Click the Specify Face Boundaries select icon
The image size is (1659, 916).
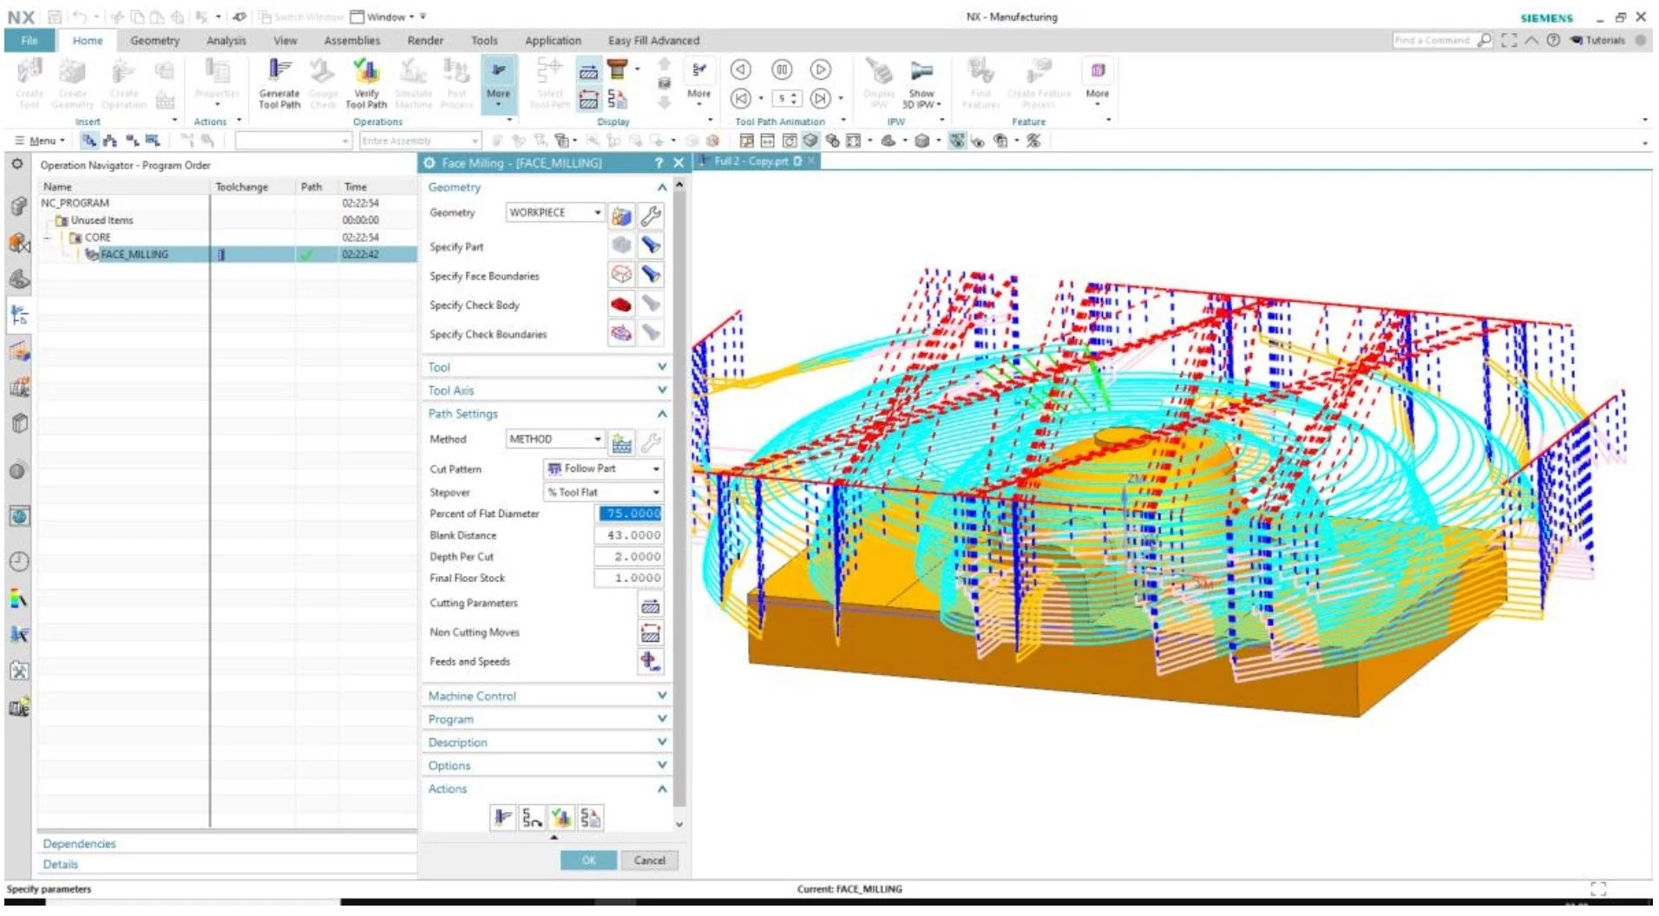621,275
